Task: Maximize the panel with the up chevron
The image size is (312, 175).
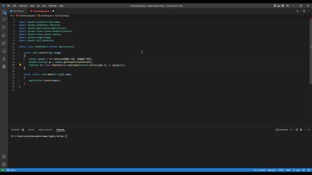Action: (x=305, y=130)
